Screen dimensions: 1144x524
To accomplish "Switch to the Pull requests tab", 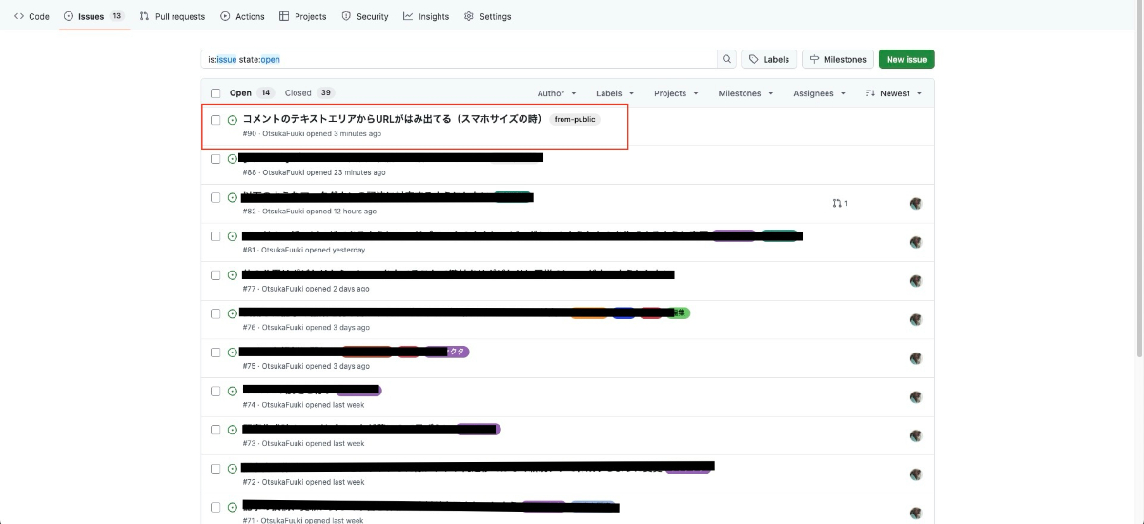I will click(173, 16).
